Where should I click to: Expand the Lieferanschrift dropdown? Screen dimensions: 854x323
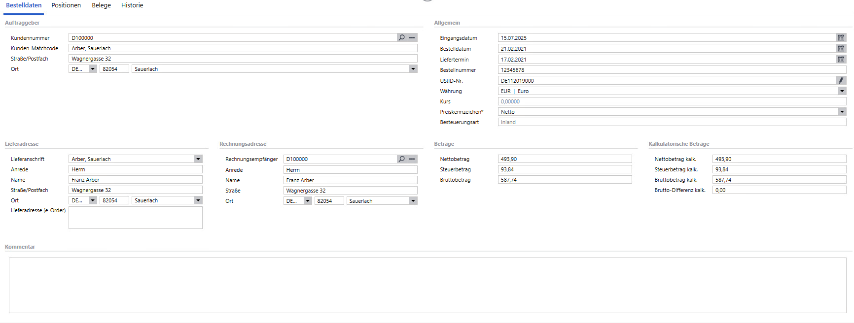(198, 159)
